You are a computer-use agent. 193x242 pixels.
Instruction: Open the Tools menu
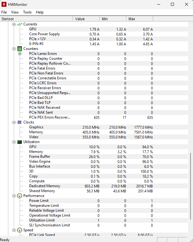(x=27, y=12)
